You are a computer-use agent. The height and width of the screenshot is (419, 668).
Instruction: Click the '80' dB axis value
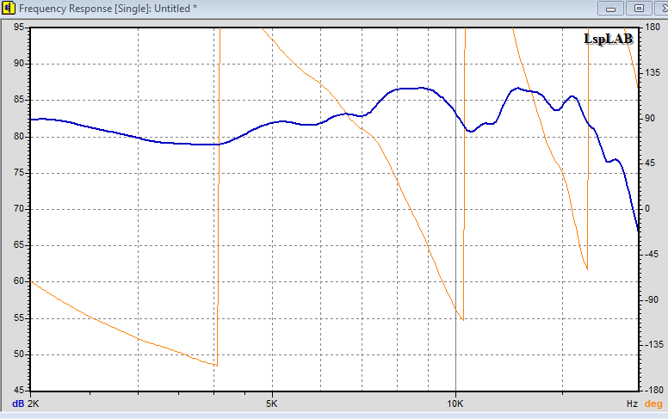(x=19, y=136)
